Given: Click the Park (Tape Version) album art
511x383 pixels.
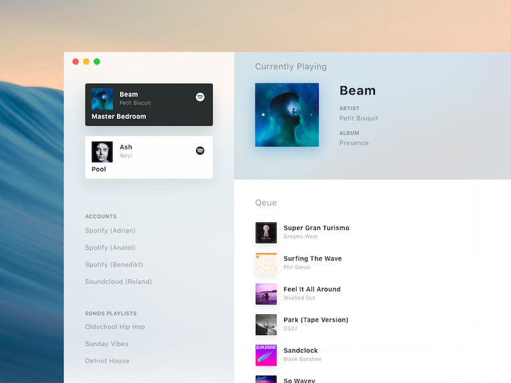Looking at the screenshot, I should point(266,324).
